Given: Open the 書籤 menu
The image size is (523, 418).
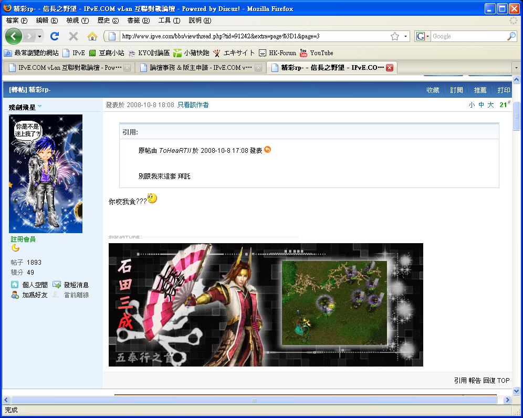Looking at the screenshot, I should click(139, 20).
